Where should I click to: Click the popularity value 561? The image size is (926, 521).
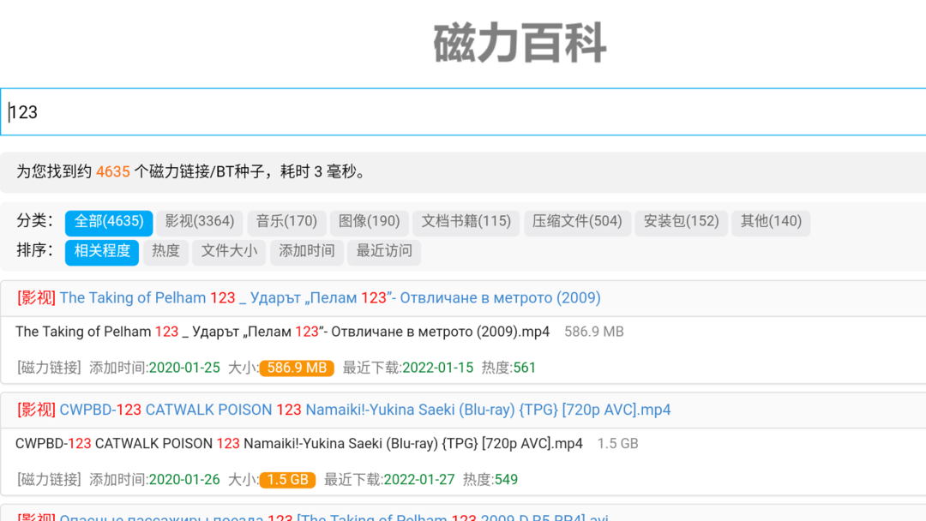pos(525,368)
